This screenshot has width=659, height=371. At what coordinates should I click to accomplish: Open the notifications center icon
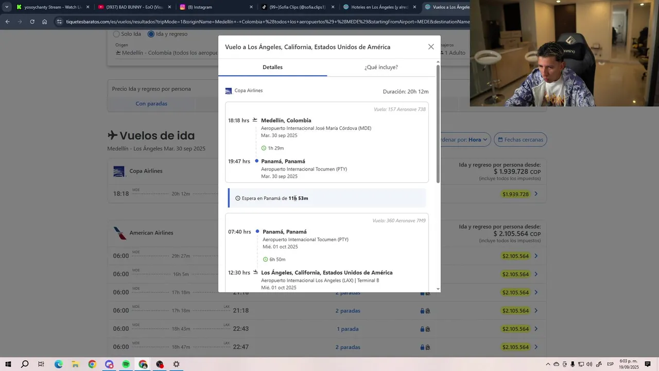point(648,364)
